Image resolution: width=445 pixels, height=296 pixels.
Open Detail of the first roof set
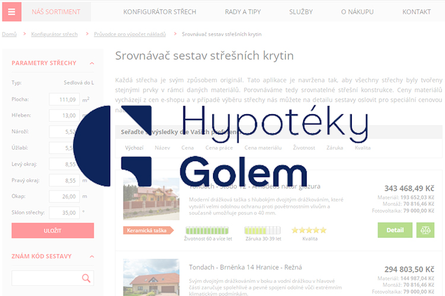[395, 230]
